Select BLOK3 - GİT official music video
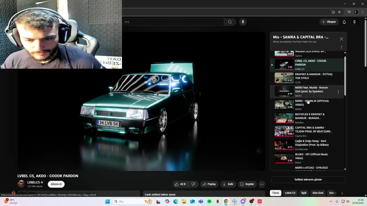367x206 pixels. click(x=307, y=158)
